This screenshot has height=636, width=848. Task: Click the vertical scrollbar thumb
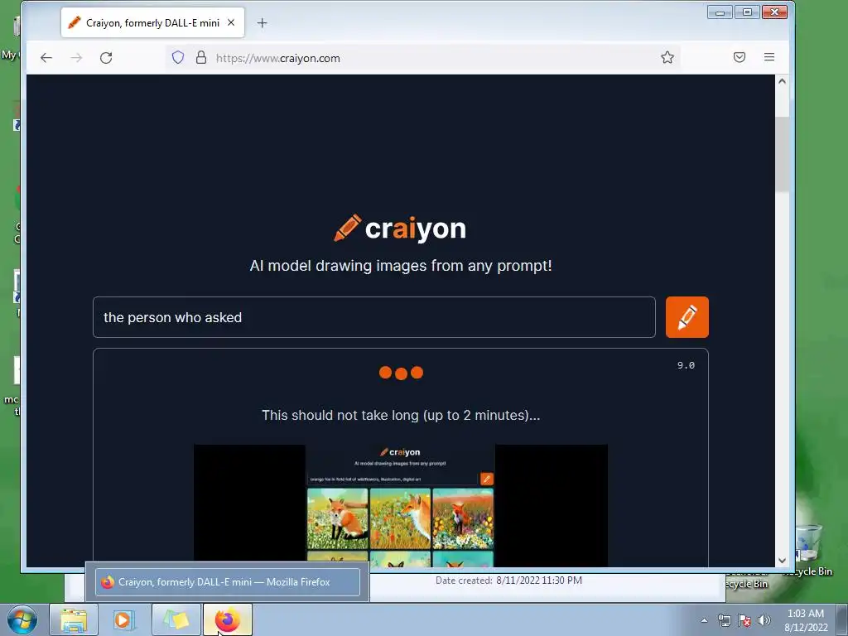782,154
